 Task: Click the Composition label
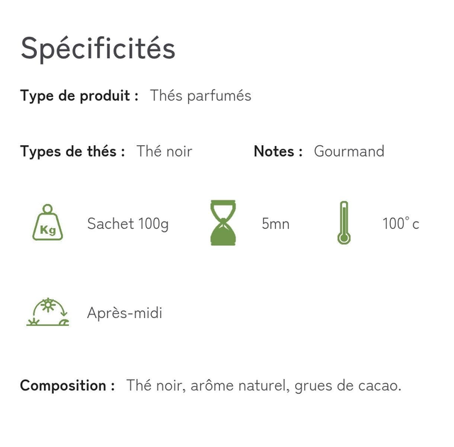[67, 386]
